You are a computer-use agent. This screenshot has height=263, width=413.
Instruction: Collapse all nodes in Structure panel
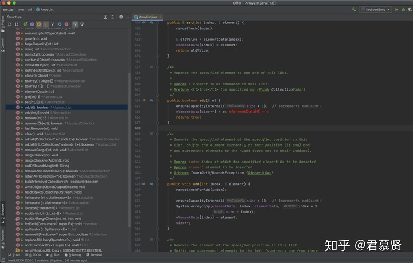112,17
